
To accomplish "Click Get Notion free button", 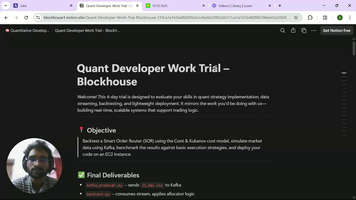I will 337,31.
